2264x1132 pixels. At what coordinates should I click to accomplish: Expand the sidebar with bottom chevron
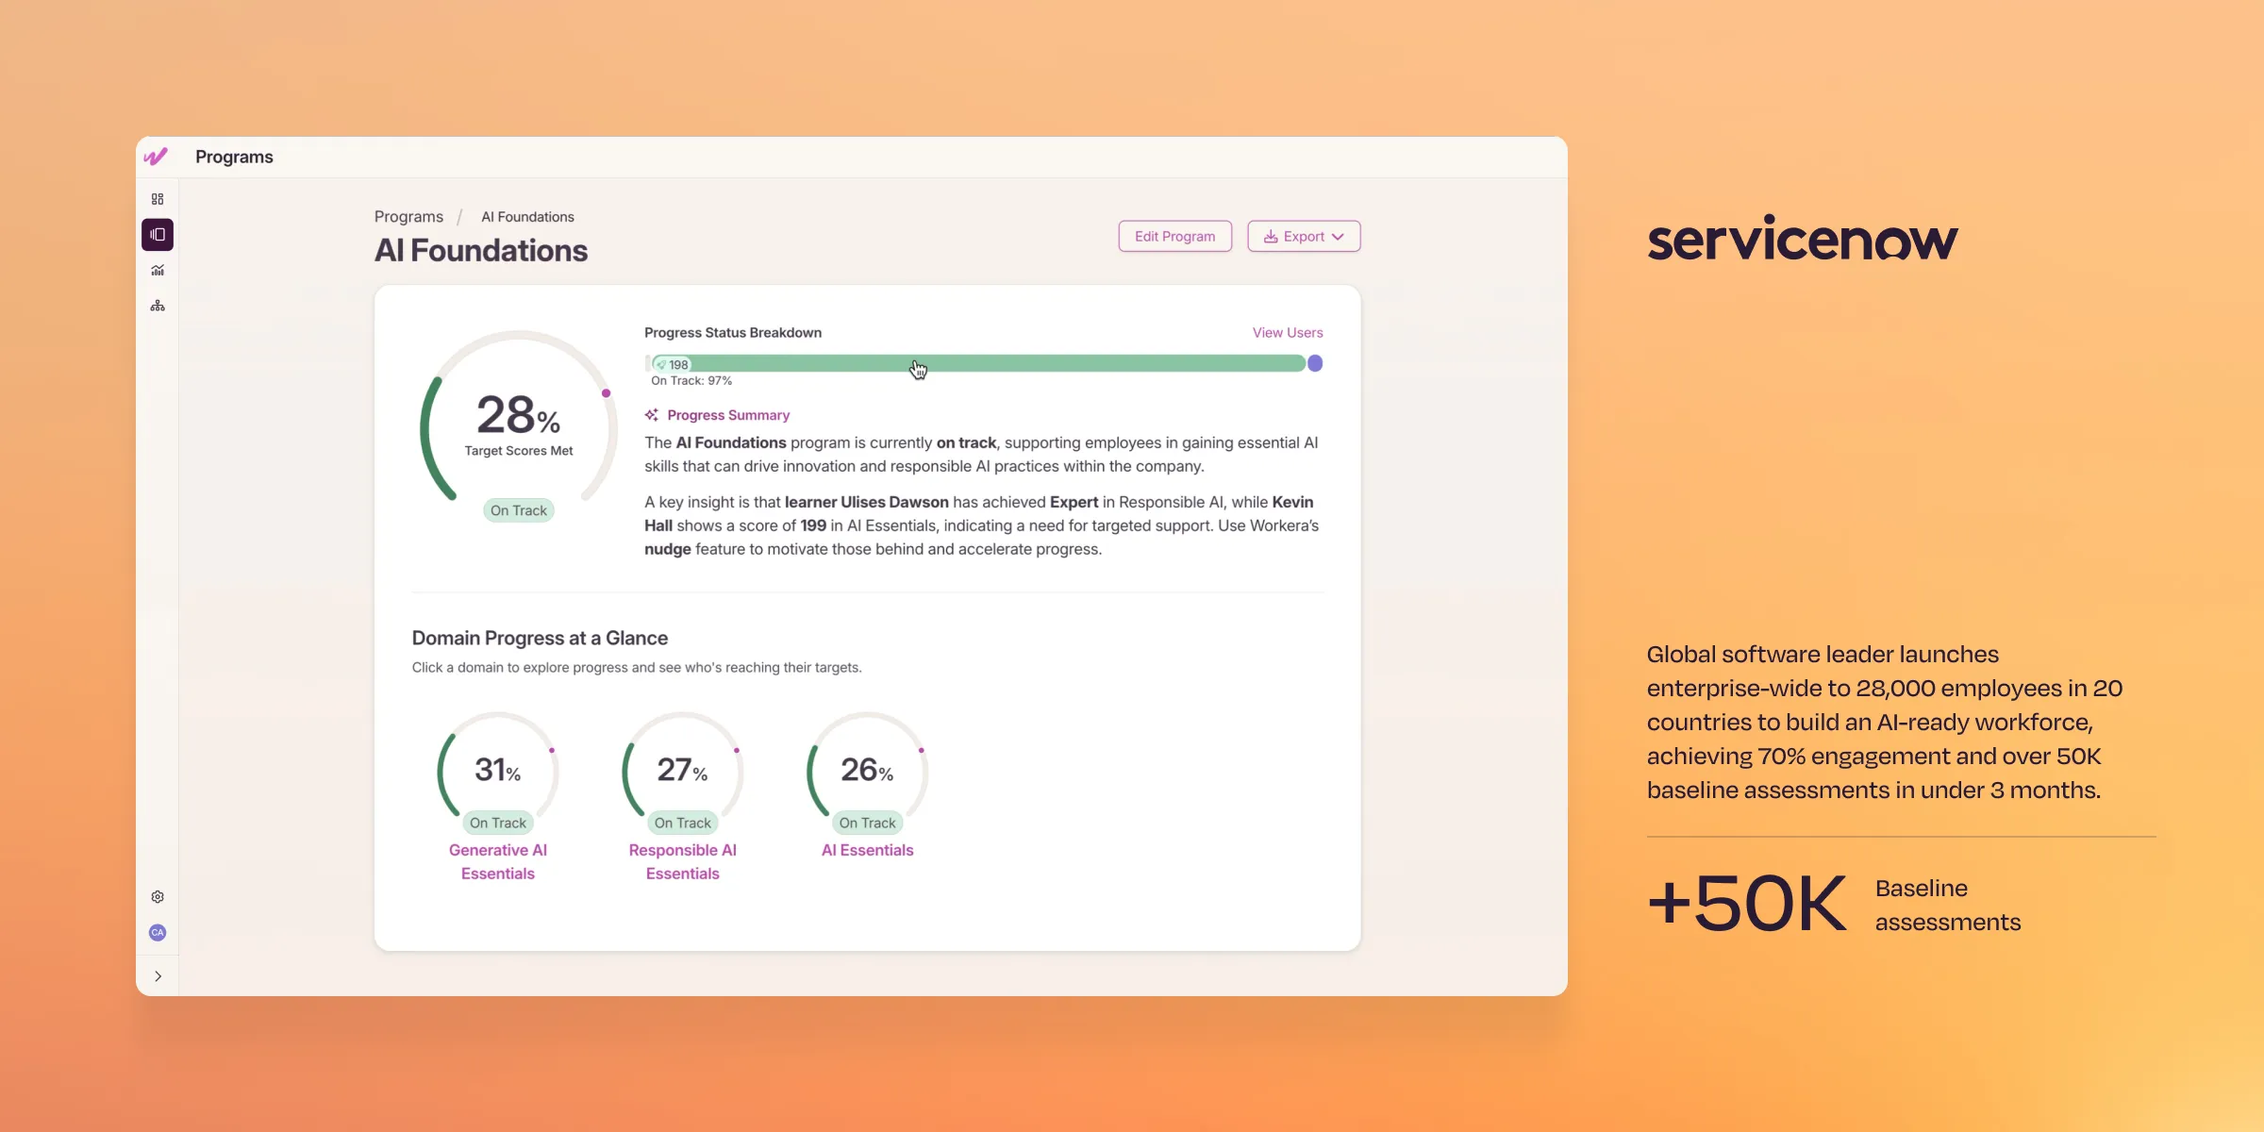158,976
